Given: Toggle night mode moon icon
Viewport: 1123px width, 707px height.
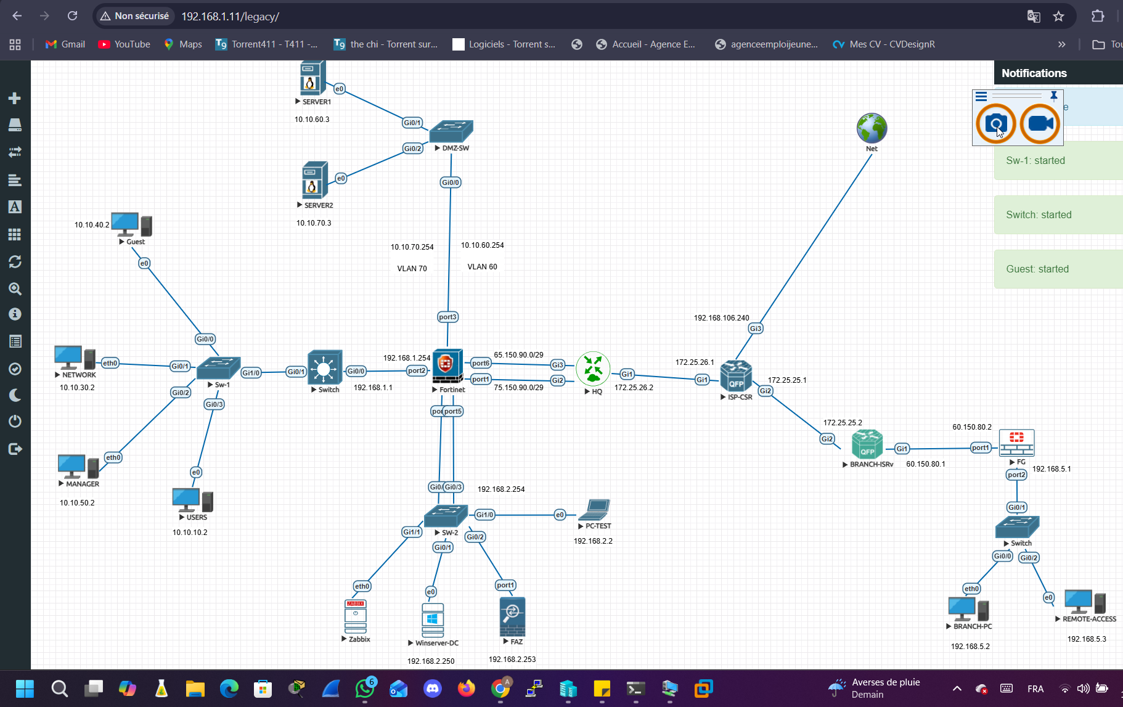Looking at the screenshot, I should [15, 395].
